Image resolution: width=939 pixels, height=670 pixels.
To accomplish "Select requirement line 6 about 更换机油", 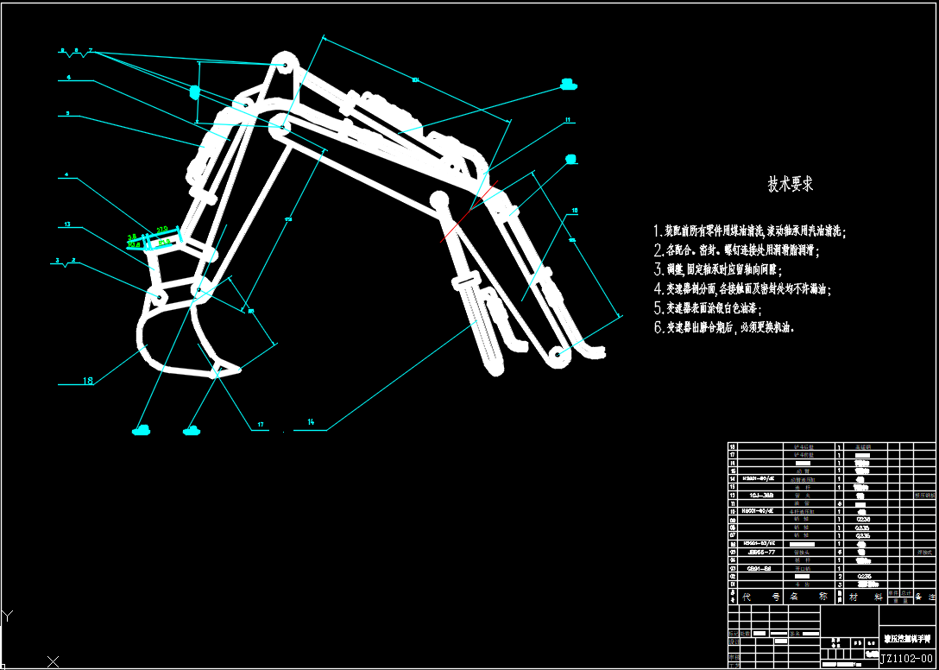I will click(725, 328).
